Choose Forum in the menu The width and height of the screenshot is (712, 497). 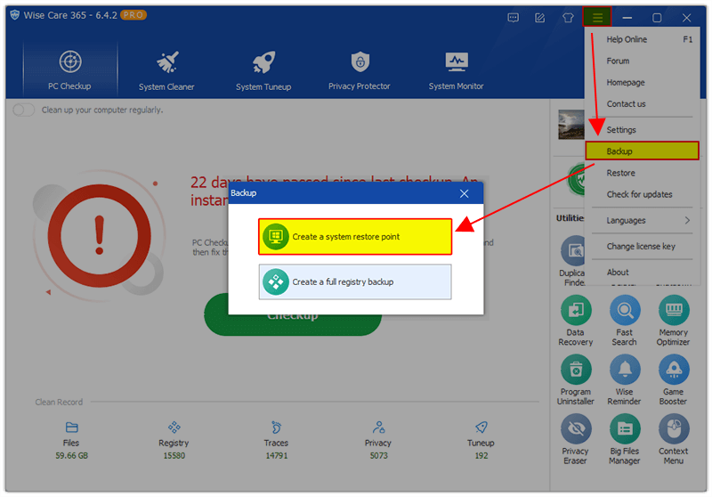(x=642, y=61)
